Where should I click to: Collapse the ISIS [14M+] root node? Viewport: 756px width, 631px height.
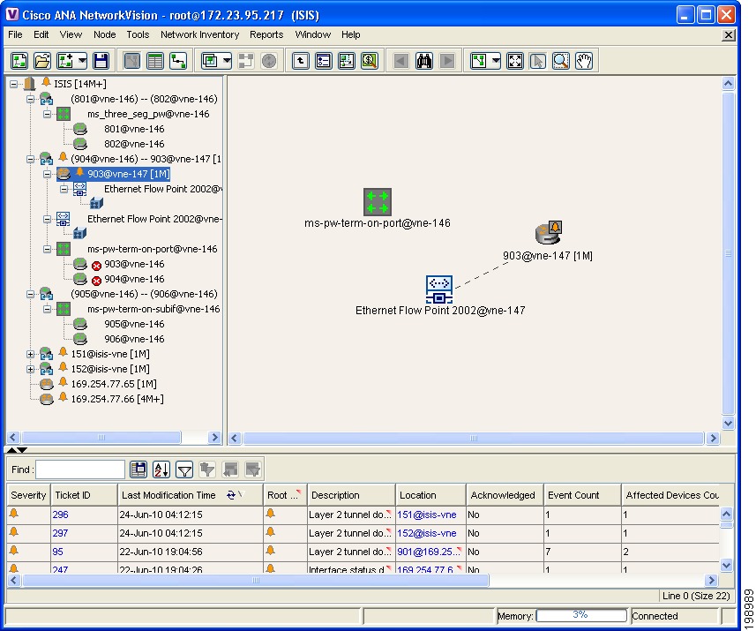pos(13,84)
